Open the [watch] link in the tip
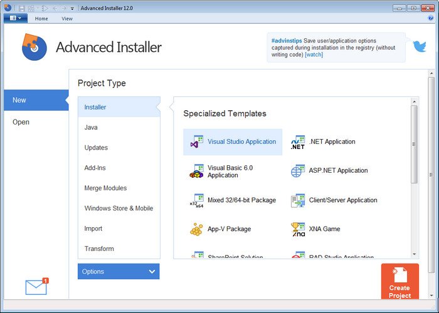Screen dimensions: 439x313 pyautogui.click(x=314, y=54)
